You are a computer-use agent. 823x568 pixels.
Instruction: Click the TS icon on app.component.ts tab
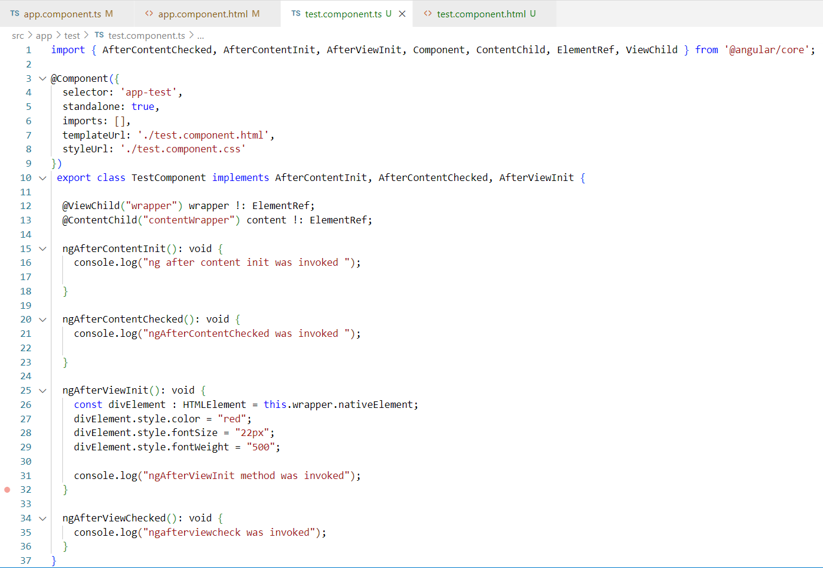tap(15, 13)
